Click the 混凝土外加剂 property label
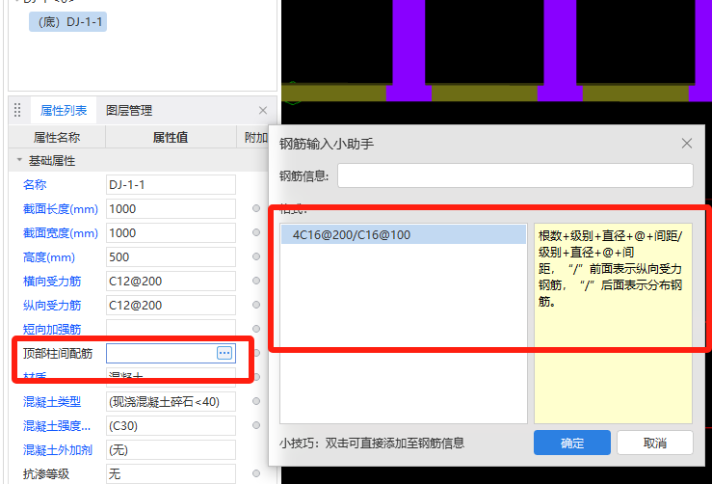 [x=58, y=449]
